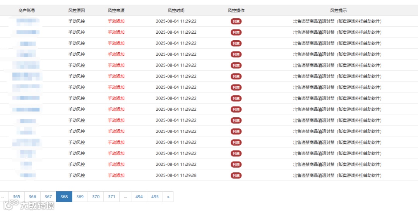Image resolution: width=418 pixels, height=213 pixels.
Task: Click the 风控来源 column header
Action: 116,11
